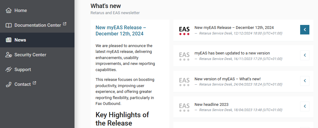
Task: Click red EAS logo of December 2024 release
Action: coord(184,30)
